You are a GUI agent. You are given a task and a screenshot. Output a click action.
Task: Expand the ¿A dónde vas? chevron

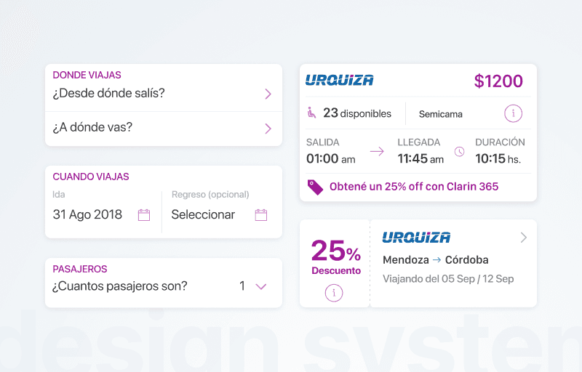point(268,129)
